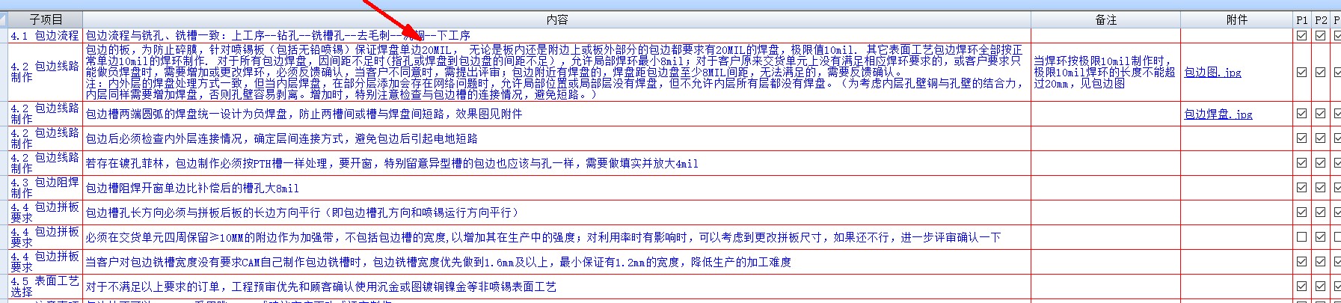Toggle P2 checkbox in 包边铣槽宽度 row

pyautogui.click(x=1320, y=262)
